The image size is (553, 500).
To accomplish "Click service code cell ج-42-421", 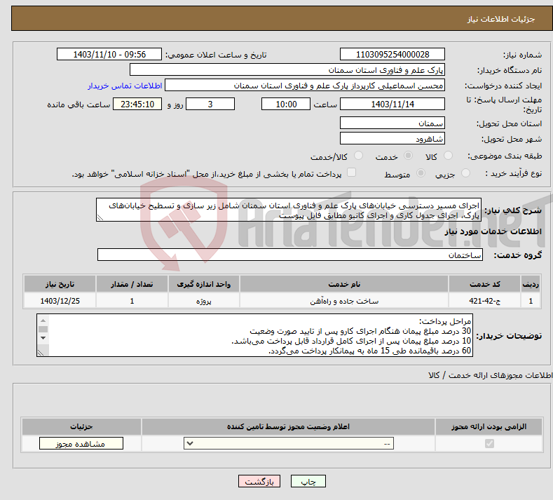I will point(485,301).
